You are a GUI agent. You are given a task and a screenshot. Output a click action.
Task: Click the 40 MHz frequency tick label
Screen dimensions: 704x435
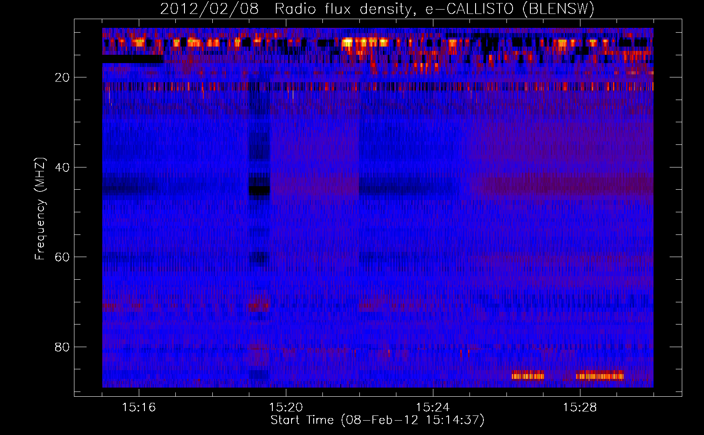(63, 167)
